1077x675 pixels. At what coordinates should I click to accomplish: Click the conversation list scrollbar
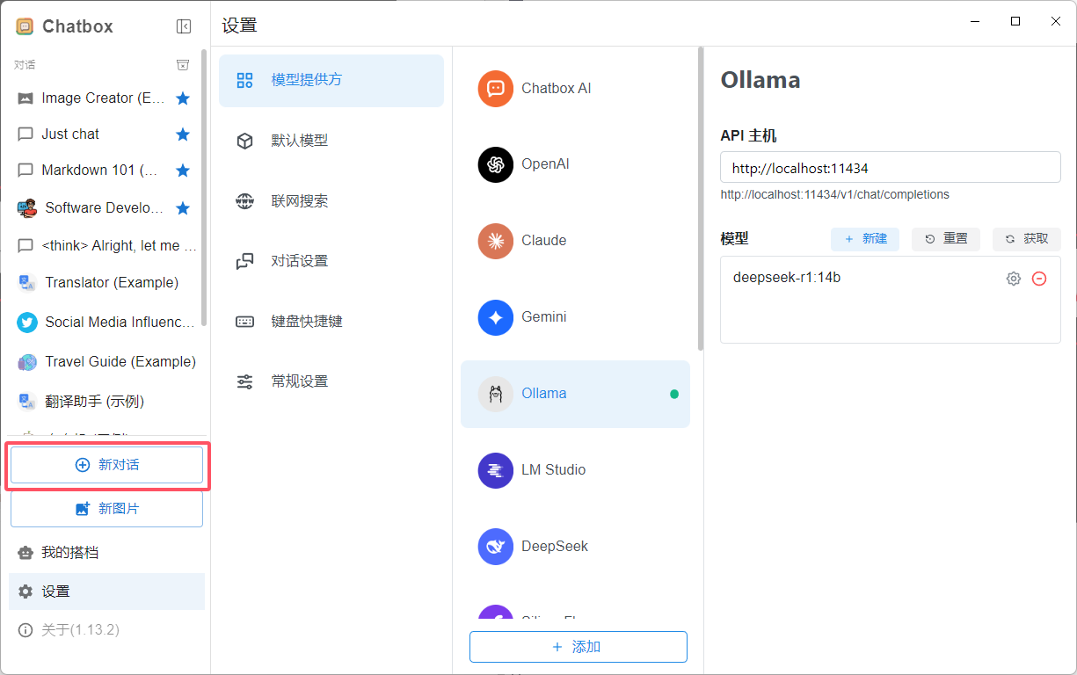(x=205, y=188)
